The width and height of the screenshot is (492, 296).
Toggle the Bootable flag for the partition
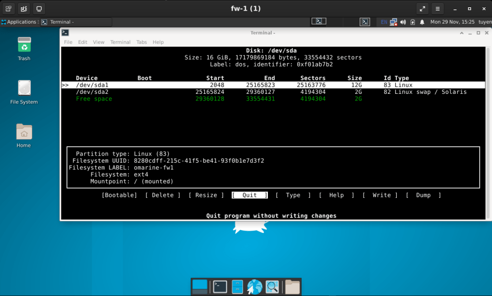(x=119, y=195)
